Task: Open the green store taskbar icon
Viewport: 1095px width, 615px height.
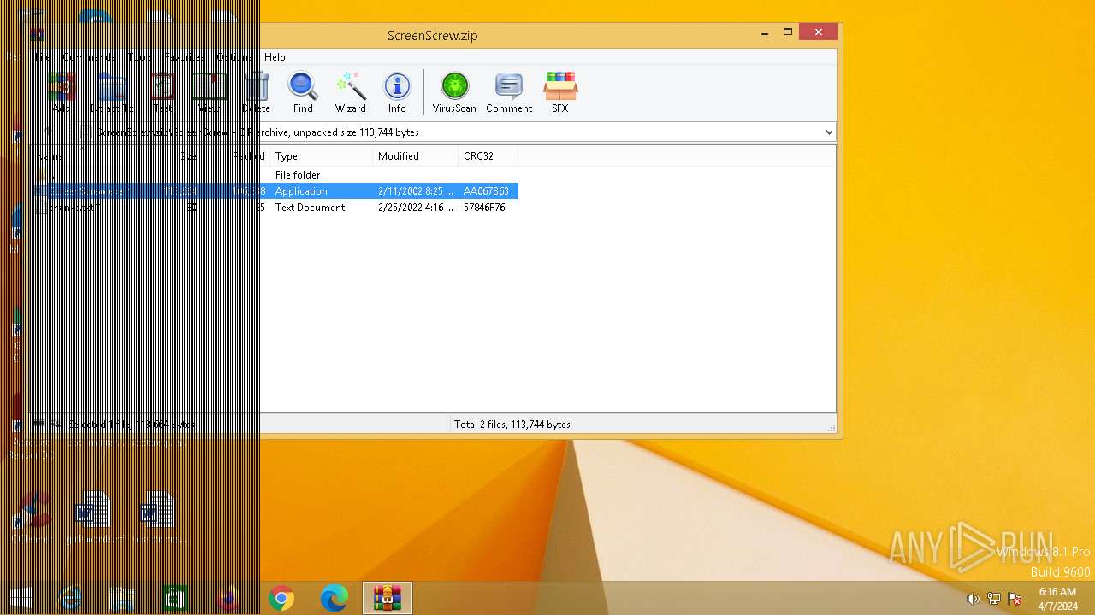Action: click(175, 599)
